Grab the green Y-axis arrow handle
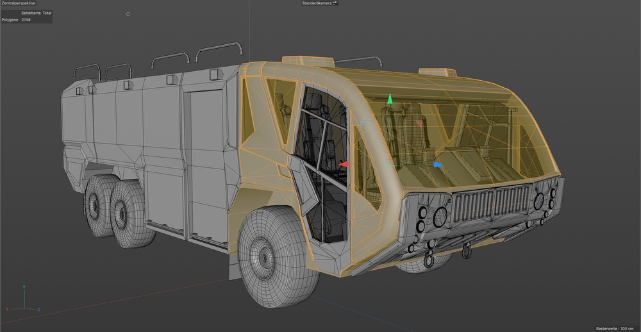The width and height of the screenshot is (641, 332). pos(390,99)
